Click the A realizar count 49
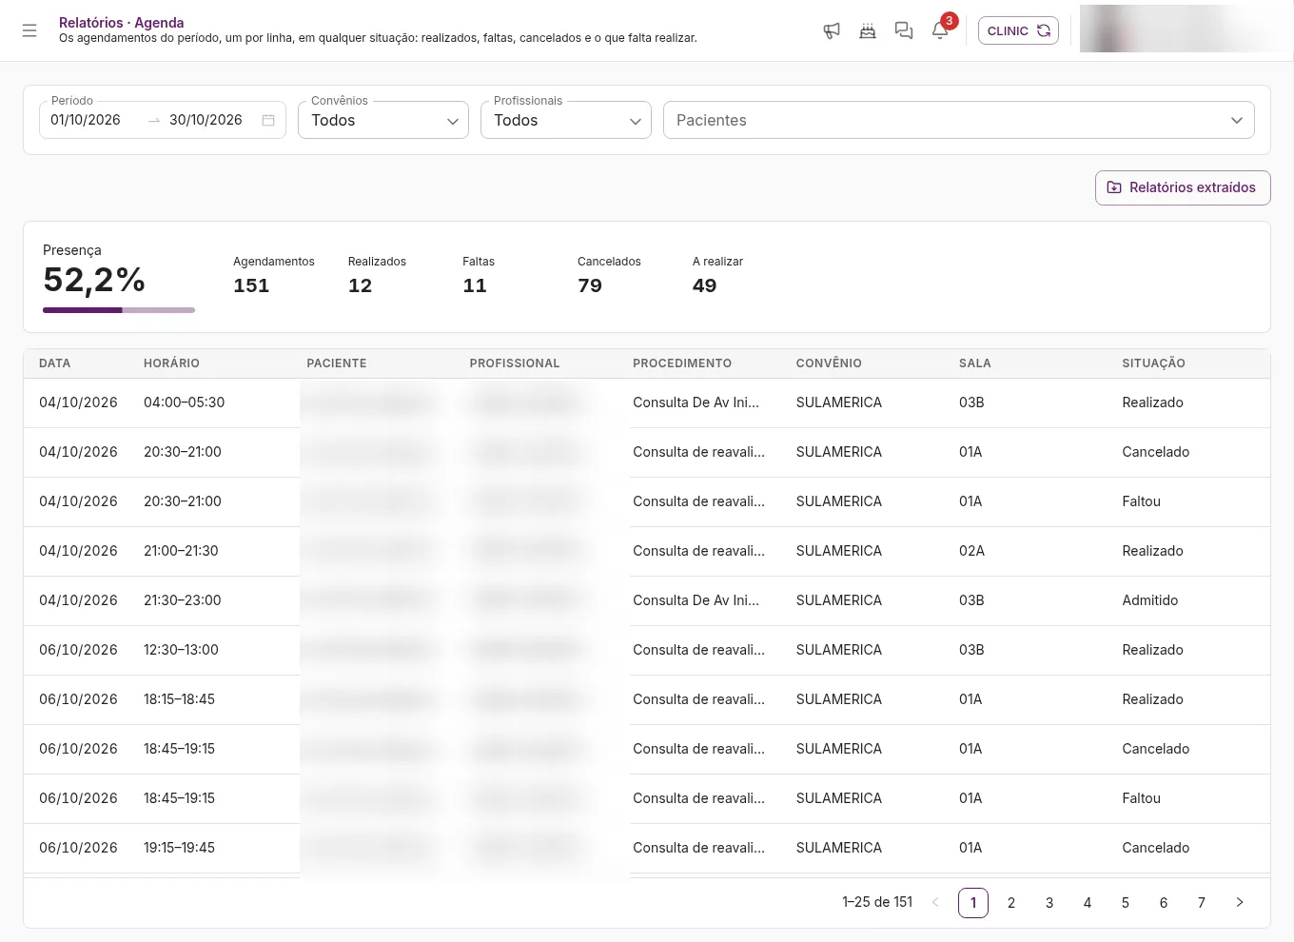The image size is (1294, 942). pos(704,285)
